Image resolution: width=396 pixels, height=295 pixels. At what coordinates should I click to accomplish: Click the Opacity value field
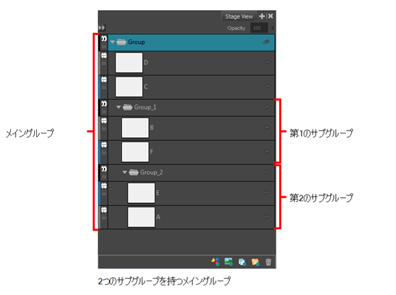(x=259, y=28)
